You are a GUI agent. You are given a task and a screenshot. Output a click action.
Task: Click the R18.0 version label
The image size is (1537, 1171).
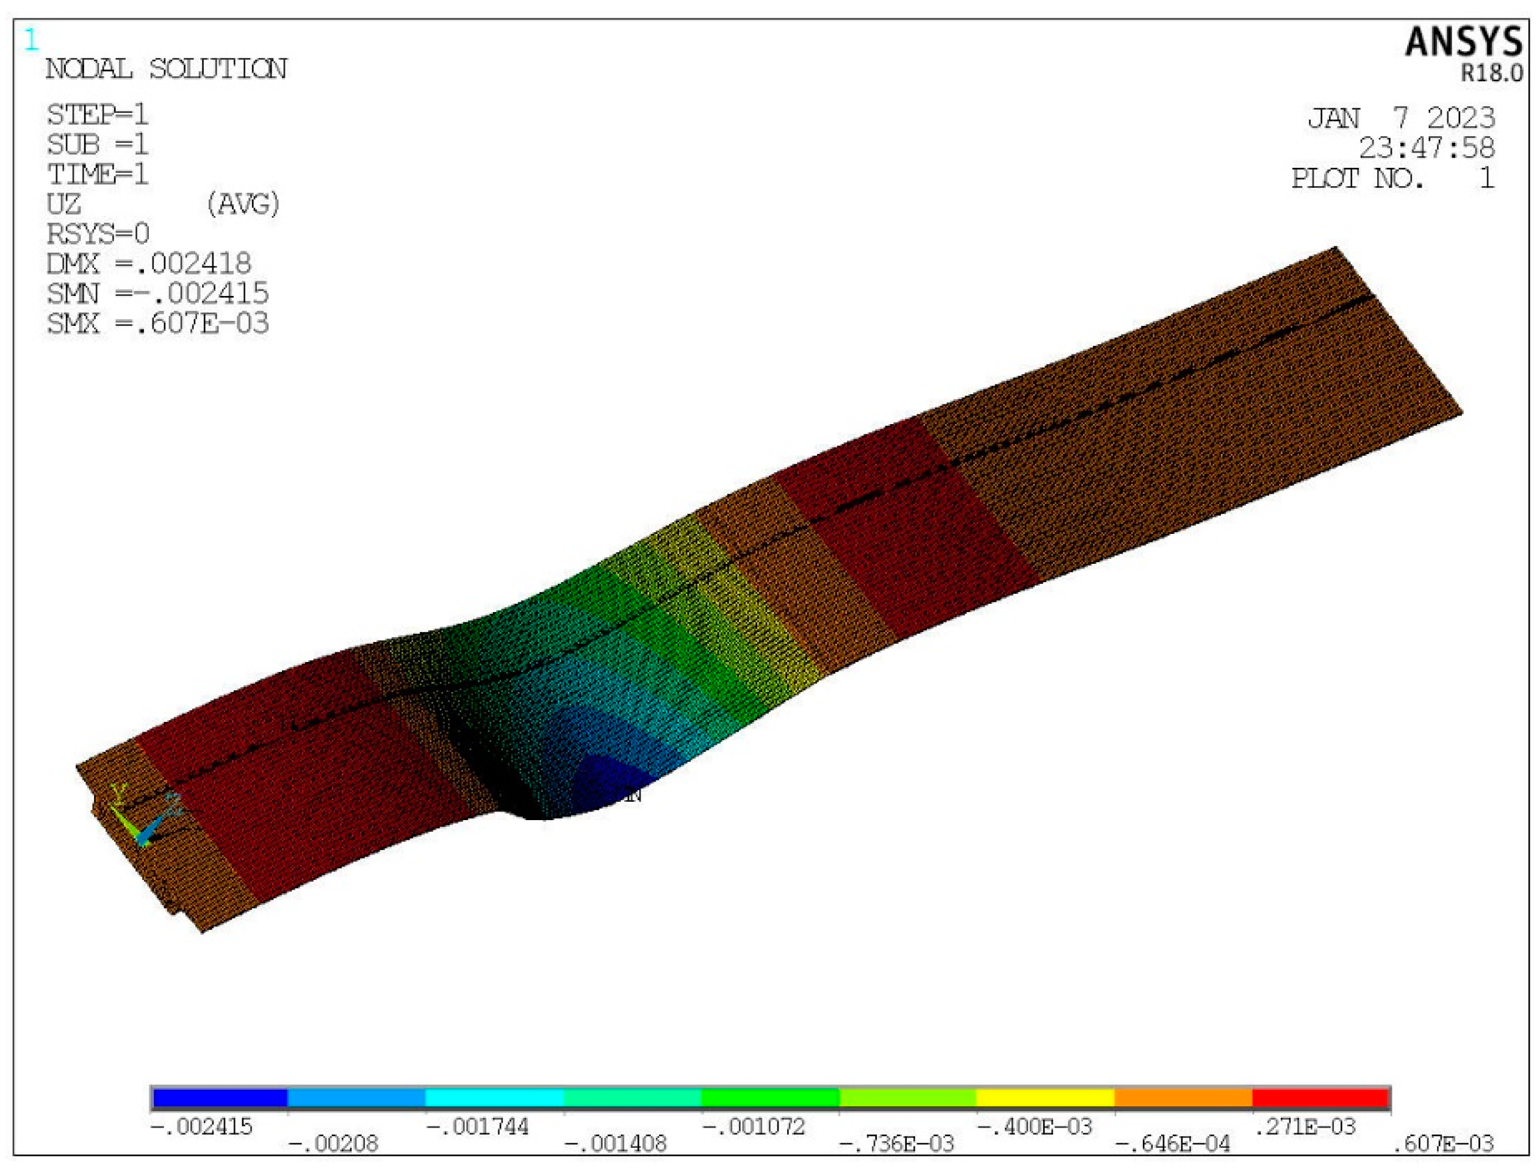click(x=1491, y=73)
